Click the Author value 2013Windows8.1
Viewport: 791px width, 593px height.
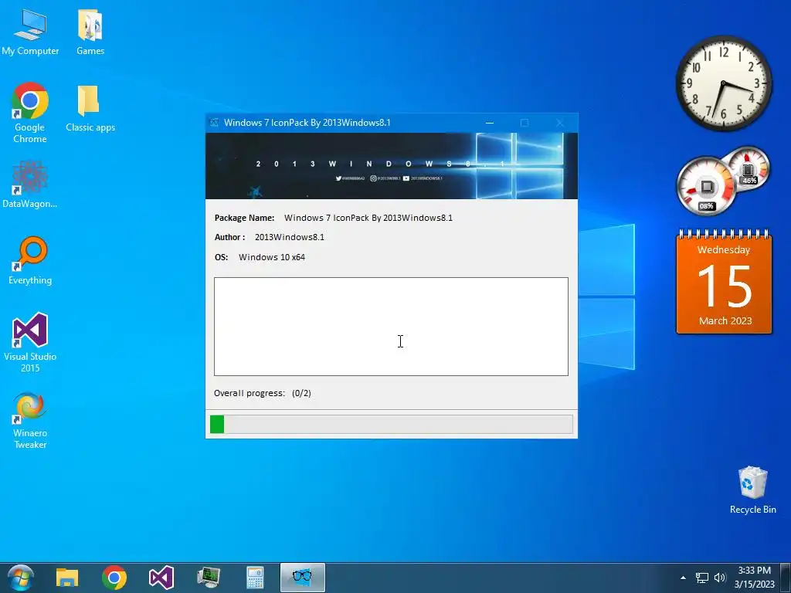point(290,237)
